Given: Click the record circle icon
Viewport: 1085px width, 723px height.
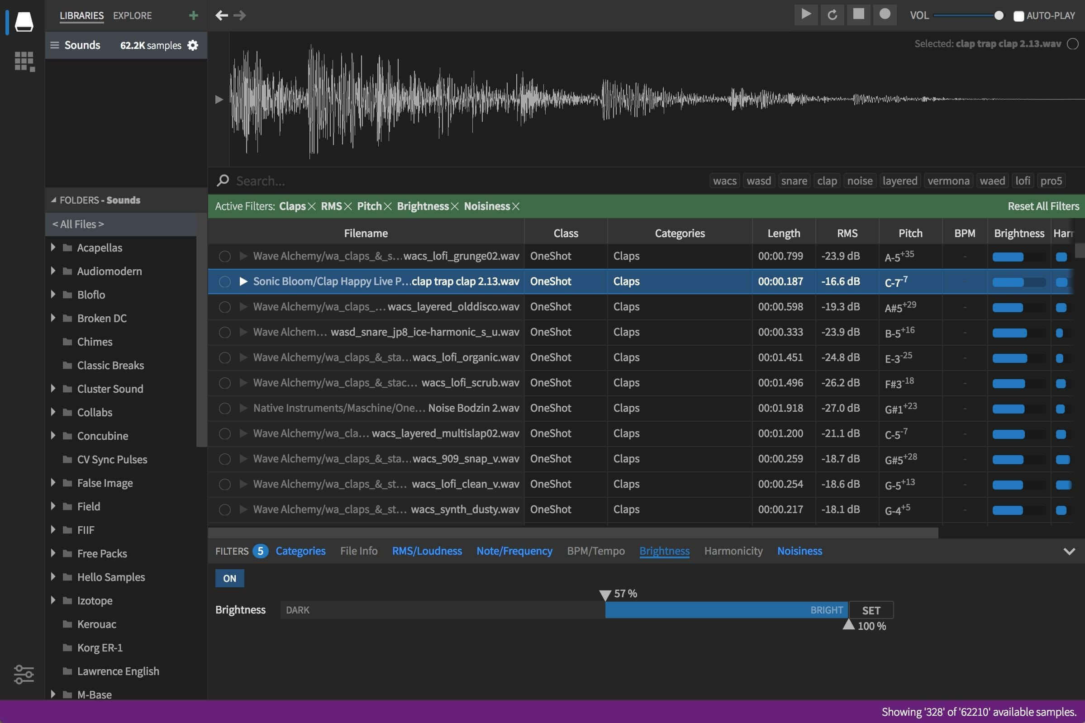Looking at the screenshot, I should click(885, 15).
